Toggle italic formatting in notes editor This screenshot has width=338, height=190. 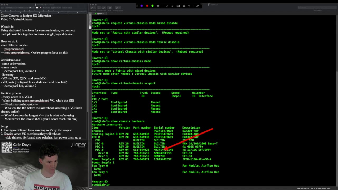click(x=46, y=8)
